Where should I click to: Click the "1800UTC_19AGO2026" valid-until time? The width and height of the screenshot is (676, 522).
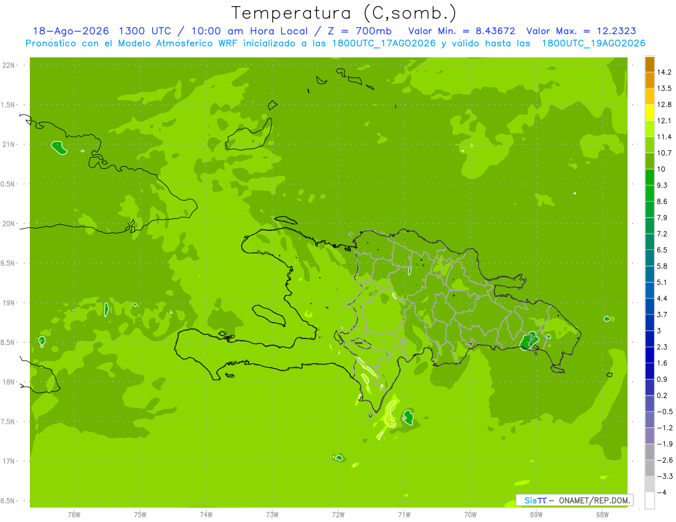[593, 43]
